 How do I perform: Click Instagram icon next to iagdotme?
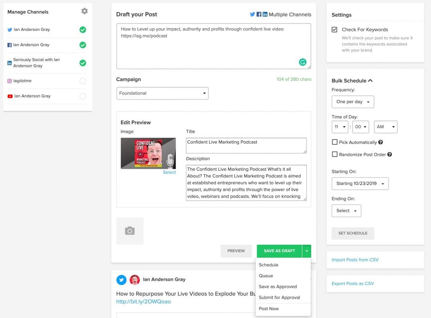[10, 81]
